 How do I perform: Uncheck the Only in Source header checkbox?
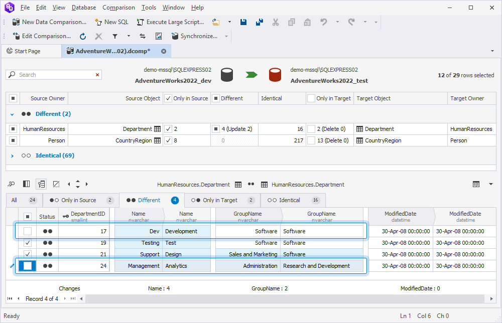coord(168,98)
